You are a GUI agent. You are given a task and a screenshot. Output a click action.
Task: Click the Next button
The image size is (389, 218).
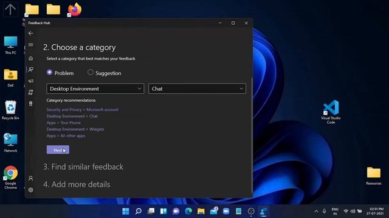click(58, 150)
